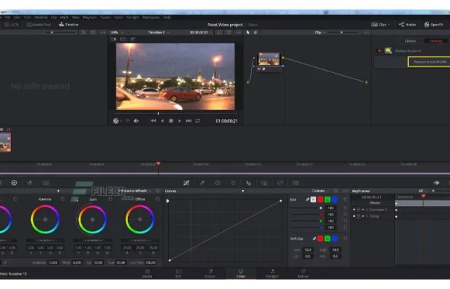Toggle loop playback
Viewport: 450px width, 289px height.
click(x=198, y=121)
